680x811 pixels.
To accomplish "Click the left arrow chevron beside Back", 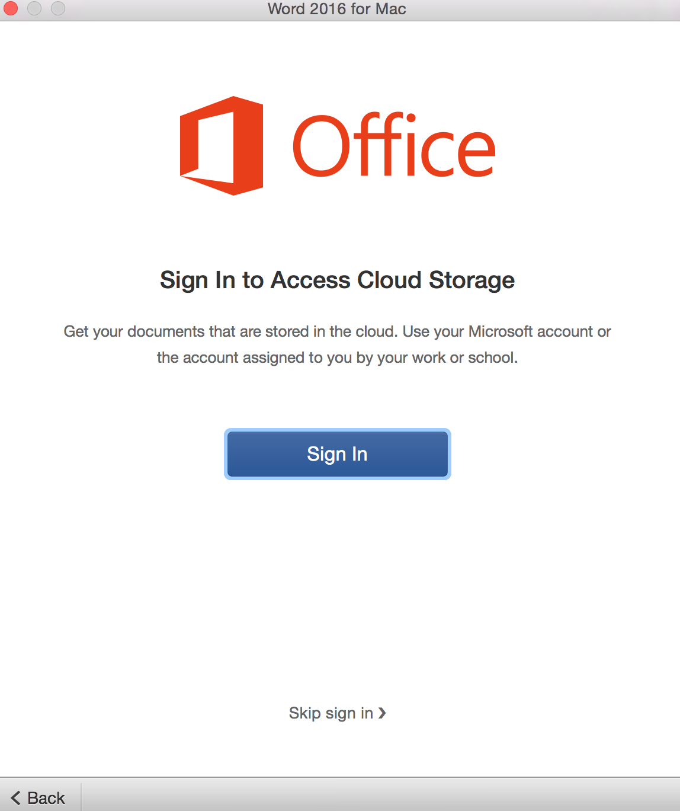I will click(15, 798).
